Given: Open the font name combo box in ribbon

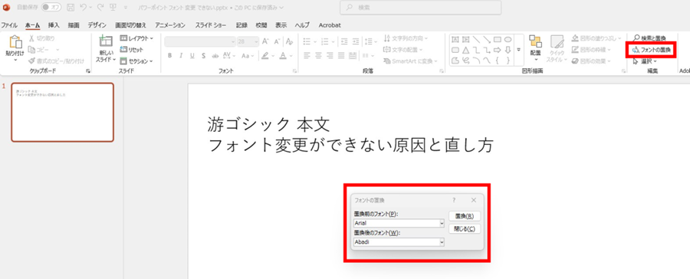Looking at the screenshot, I should [x=200, y=41].
